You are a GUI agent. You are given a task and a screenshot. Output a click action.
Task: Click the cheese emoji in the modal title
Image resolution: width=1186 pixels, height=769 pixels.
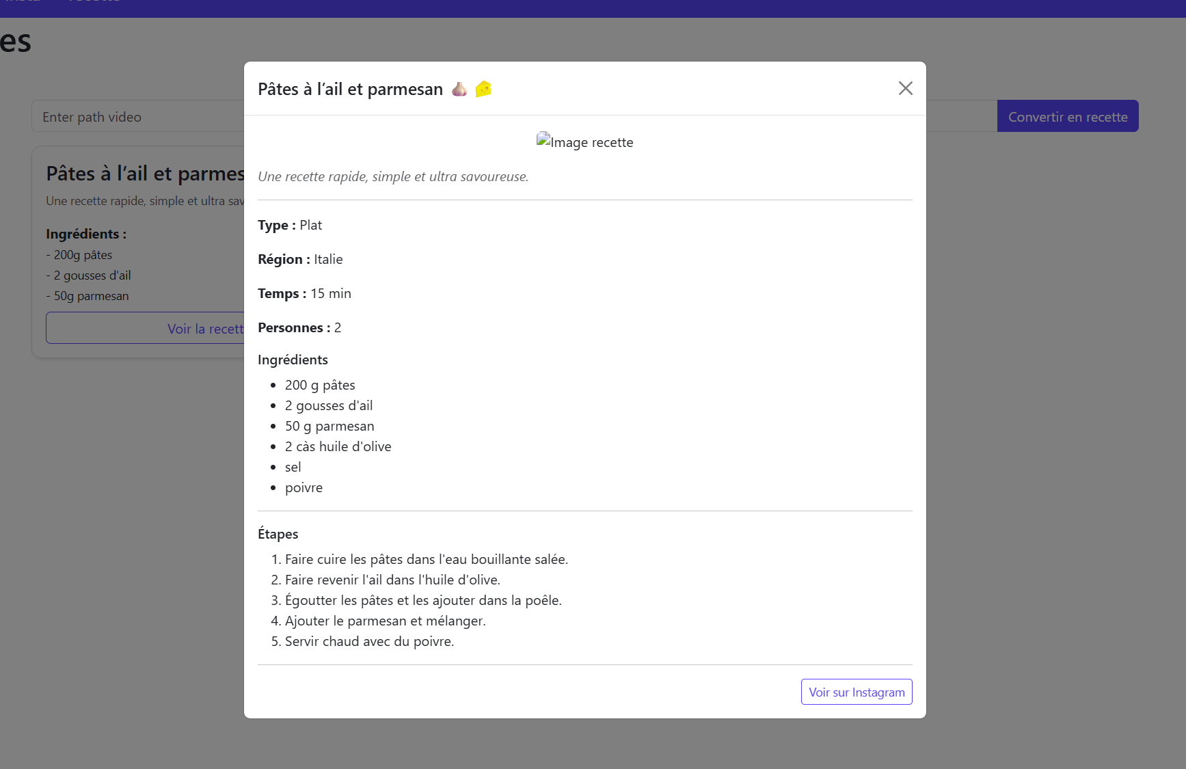pos(483,89)
